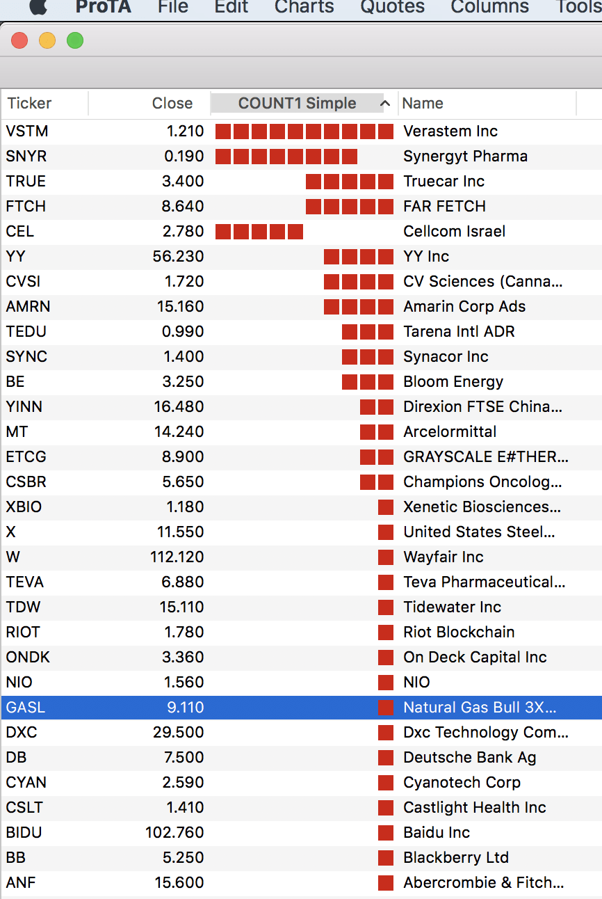This screenshot has width=602, height=899.
Task: Click the ANF ticker cell
Action: click(x=21, y=882)
